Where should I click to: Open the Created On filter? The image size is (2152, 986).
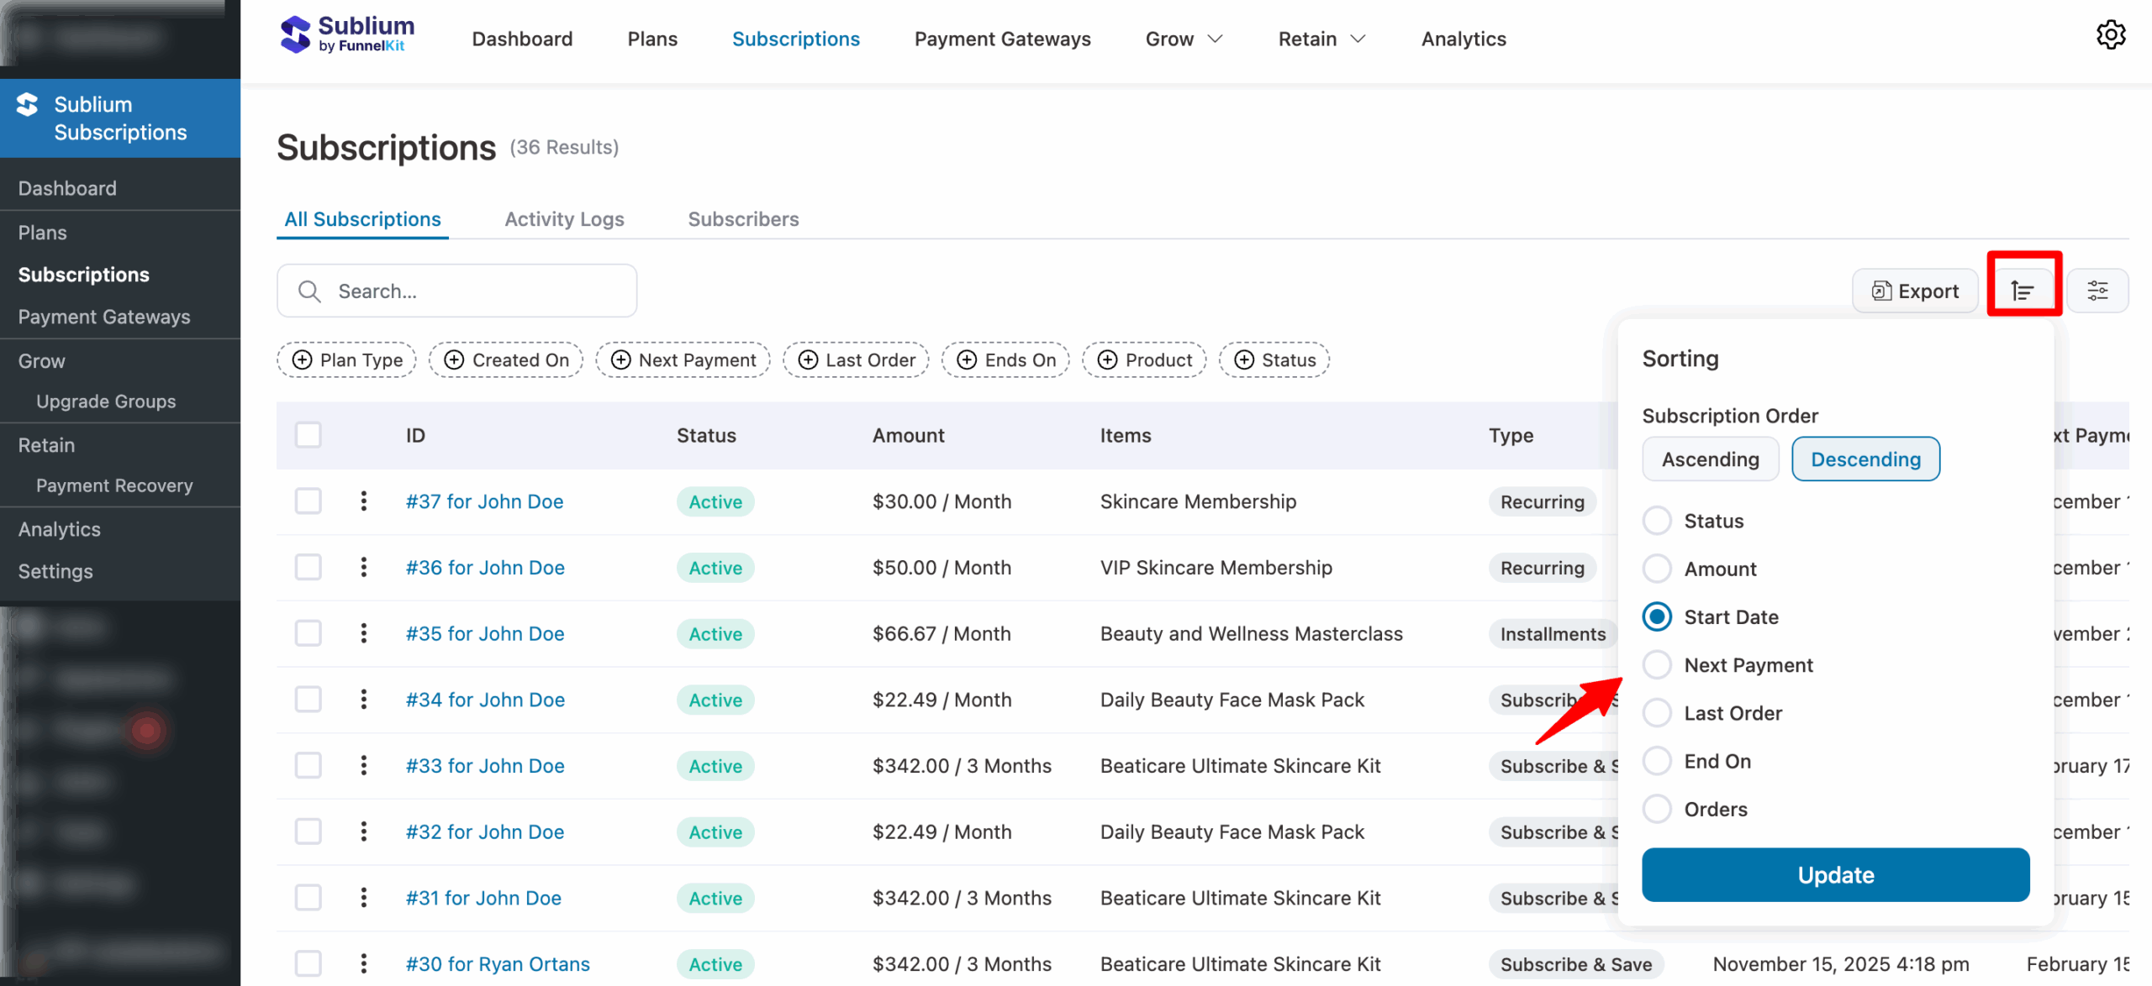(x=505, y=359)
